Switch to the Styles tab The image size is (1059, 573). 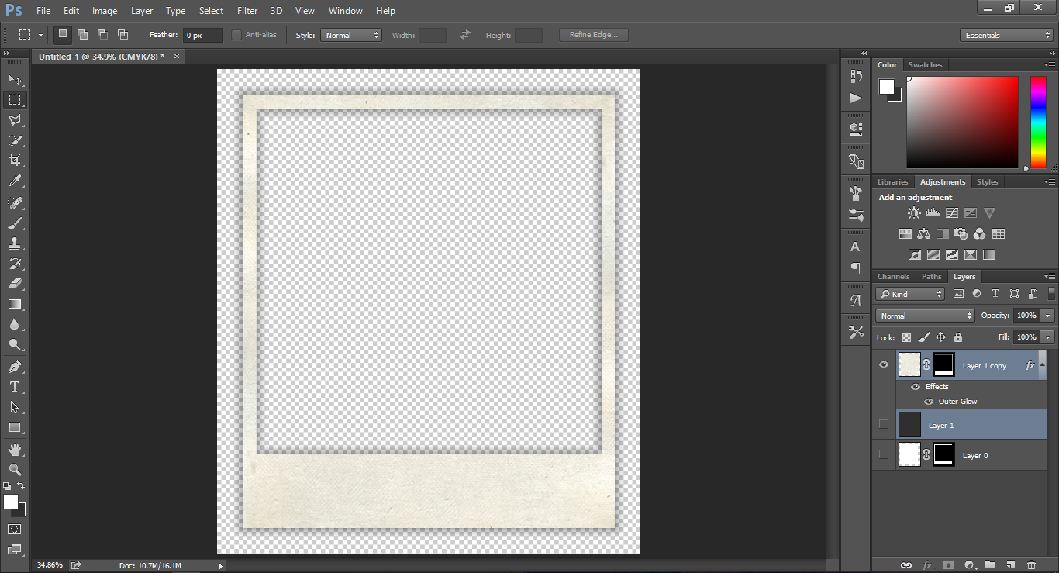pyautogui.click(x=987, y=182)
